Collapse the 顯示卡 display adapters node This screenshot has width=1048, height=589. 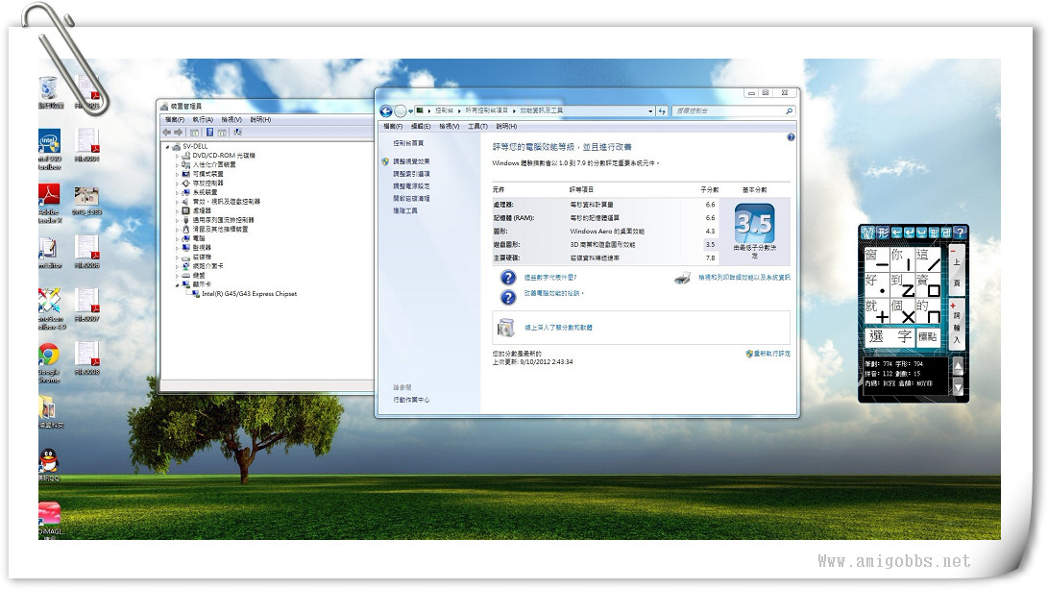177,284
